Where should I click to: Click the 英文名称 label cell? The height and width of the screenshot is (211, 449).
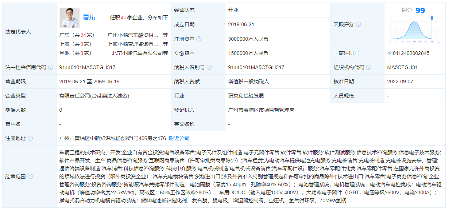pyautogui.click(x=198, y=124)
